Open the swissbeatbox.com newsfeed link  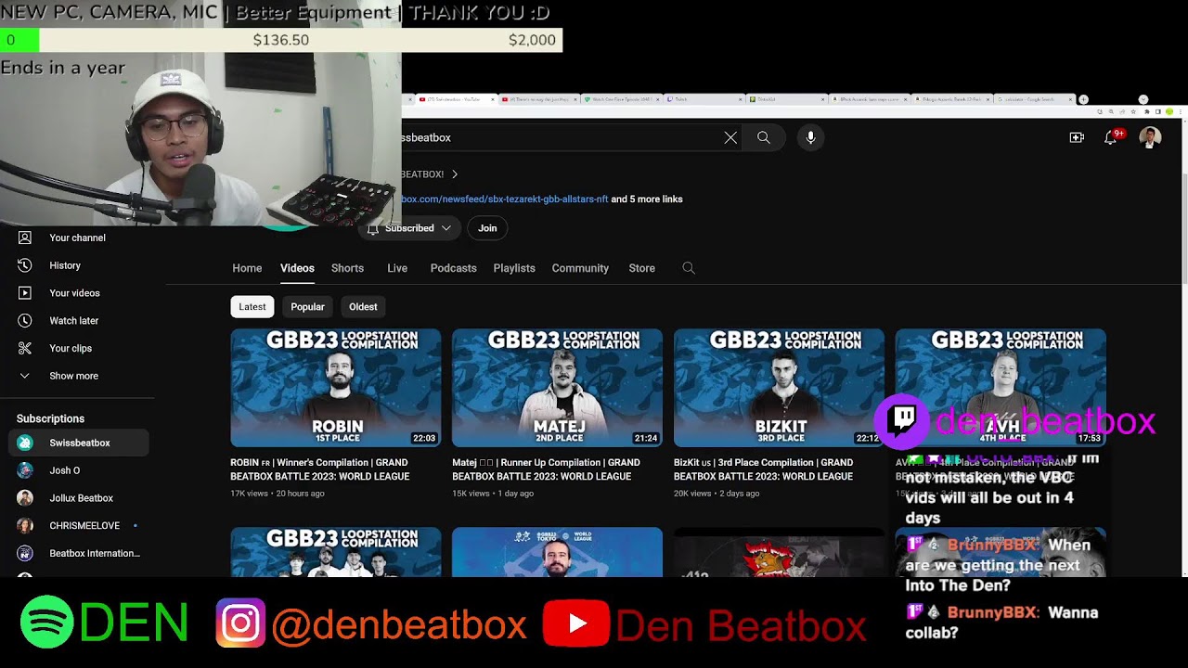point(505,199)
